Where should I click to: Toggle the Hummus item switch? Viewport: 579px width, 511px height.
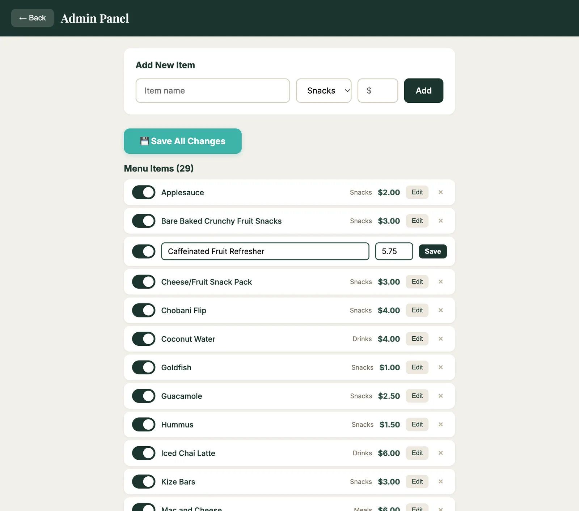point(144,425)
